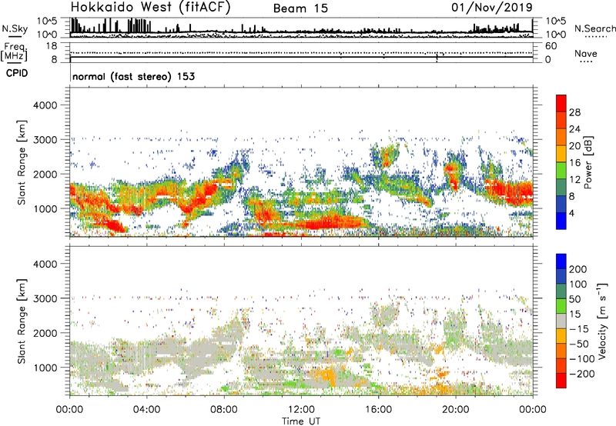Click the 'Time UT' axis label
The image size is (616, 426).
[301, 421]
